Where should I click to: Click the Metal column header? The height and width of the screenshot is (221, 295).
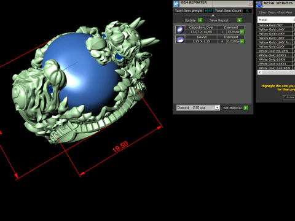point(275,20)
